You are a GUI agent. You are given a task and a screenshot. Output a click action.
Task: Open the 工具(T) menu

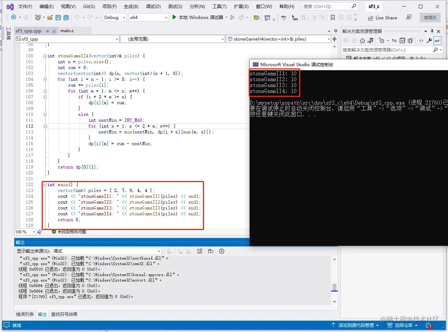(x=219, y=7)
